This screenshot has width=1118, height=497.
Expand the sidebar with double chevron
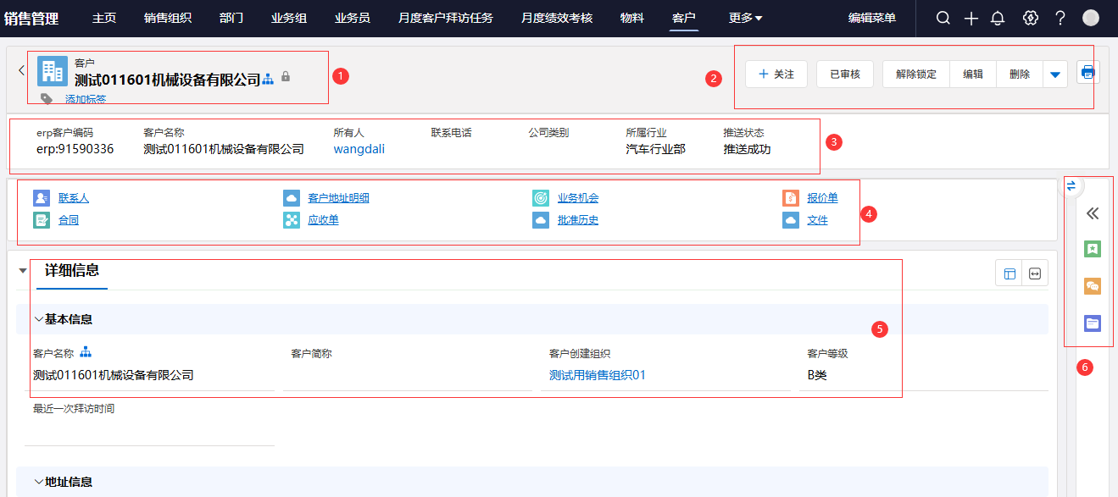[x=1093, y=213]
